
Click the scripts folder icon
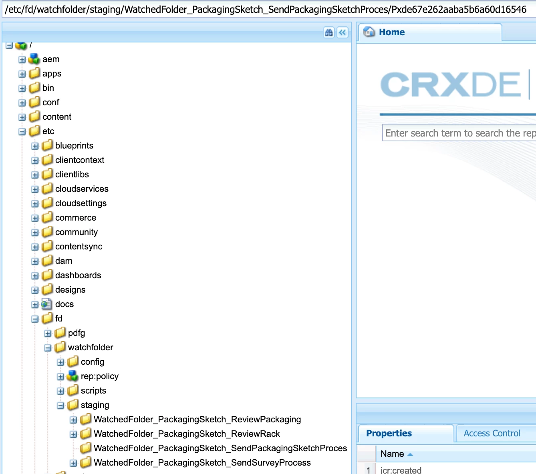pyautogui.click(x=73, y=390)
